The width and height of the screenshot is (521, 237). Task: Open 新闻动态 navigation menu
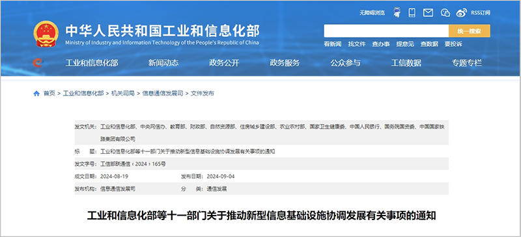pos(163,62)
